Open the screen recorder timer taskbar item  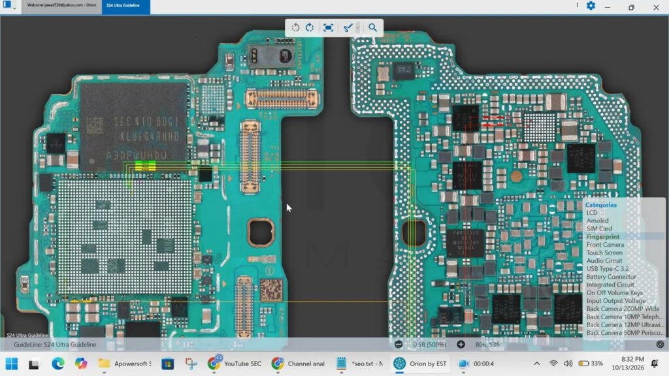coord(476,364)
